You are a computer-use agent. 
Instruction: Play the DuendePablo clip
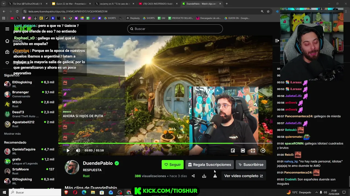(68, 151)
